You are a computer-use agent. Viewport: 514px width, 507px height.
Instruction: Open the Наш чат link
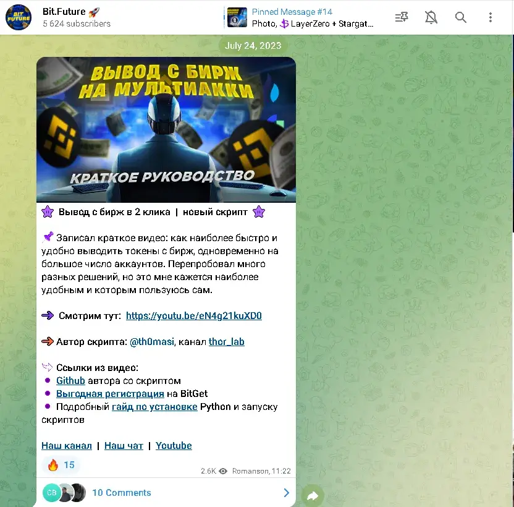click(x=124, y=446)
